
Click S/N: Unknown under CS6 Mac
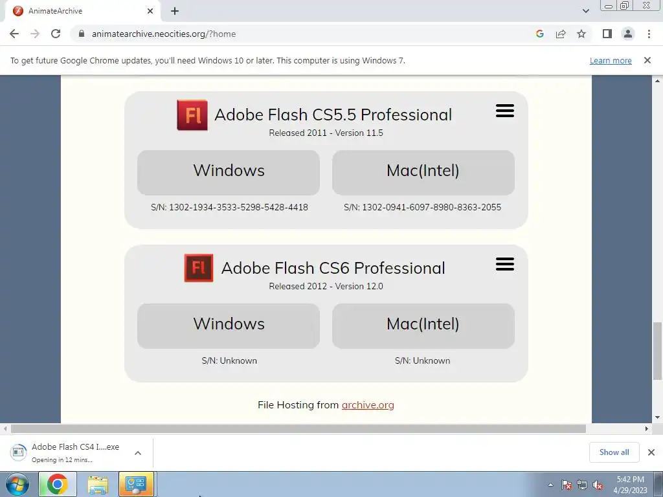click(422, 360)
